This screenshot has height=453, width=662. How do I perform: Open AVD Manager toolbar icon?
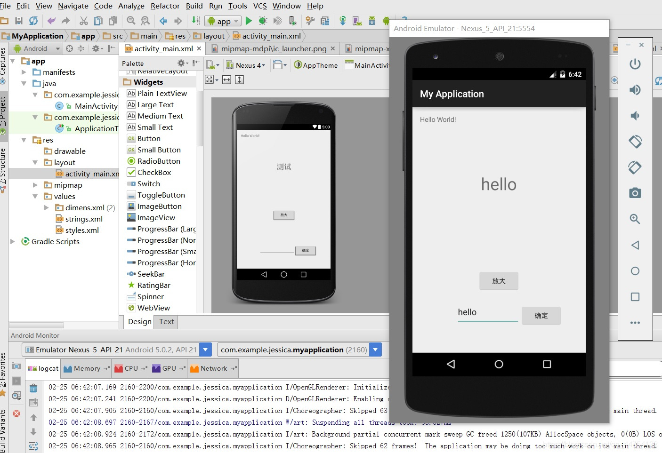coord(357,21)
